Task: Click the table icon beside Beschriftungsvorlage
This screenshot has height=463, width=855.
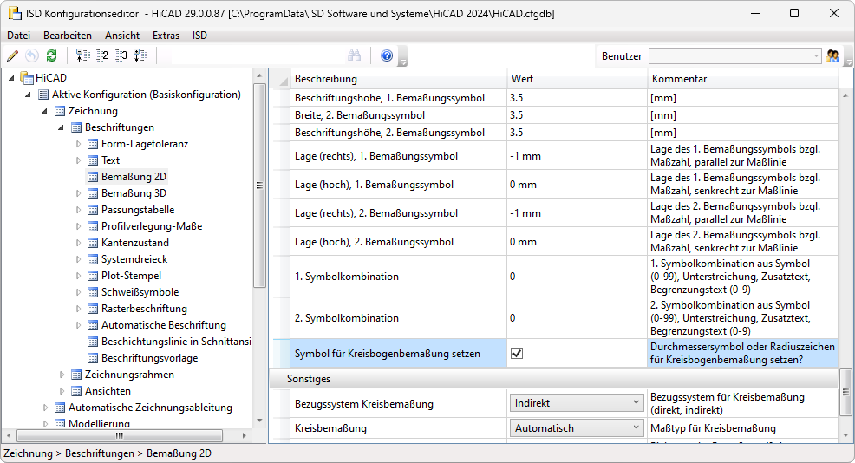Action: click(93, 358)
